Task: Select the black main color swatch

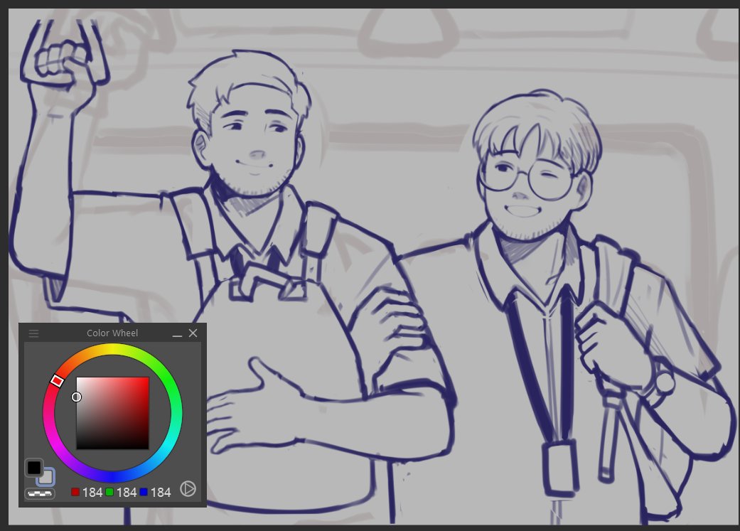Action: (x=34, y=468)
